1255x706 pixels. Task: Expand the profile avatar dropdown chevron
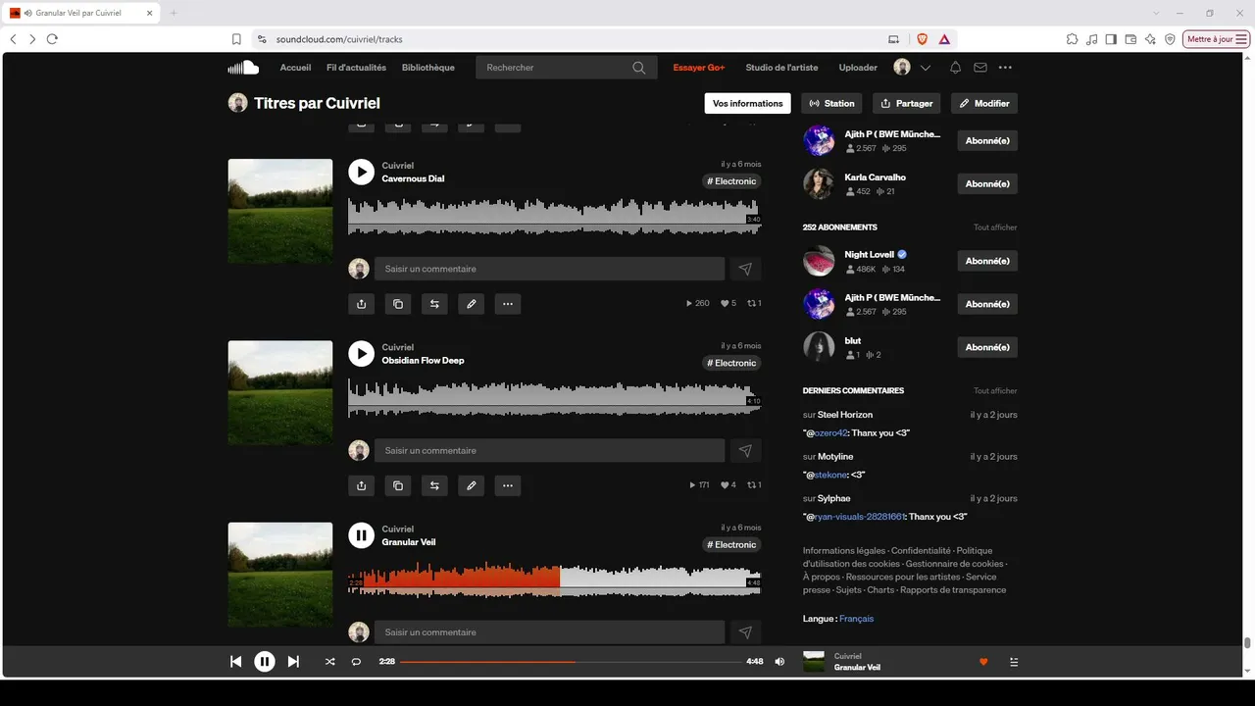pyautogui.click(x=926, y=68)
